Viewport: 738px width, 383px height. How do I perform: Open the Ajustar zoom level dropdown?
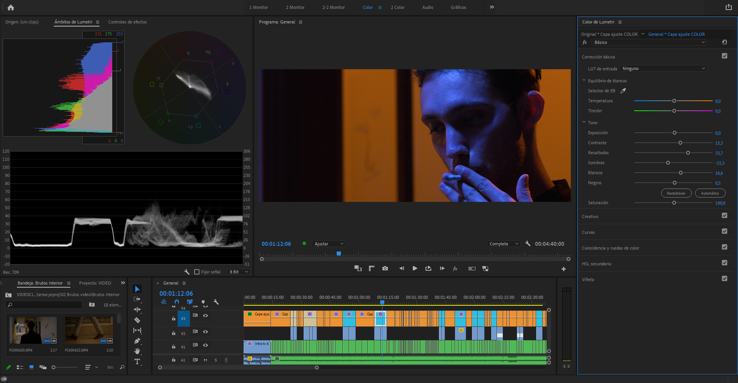[x=329, y=244]
